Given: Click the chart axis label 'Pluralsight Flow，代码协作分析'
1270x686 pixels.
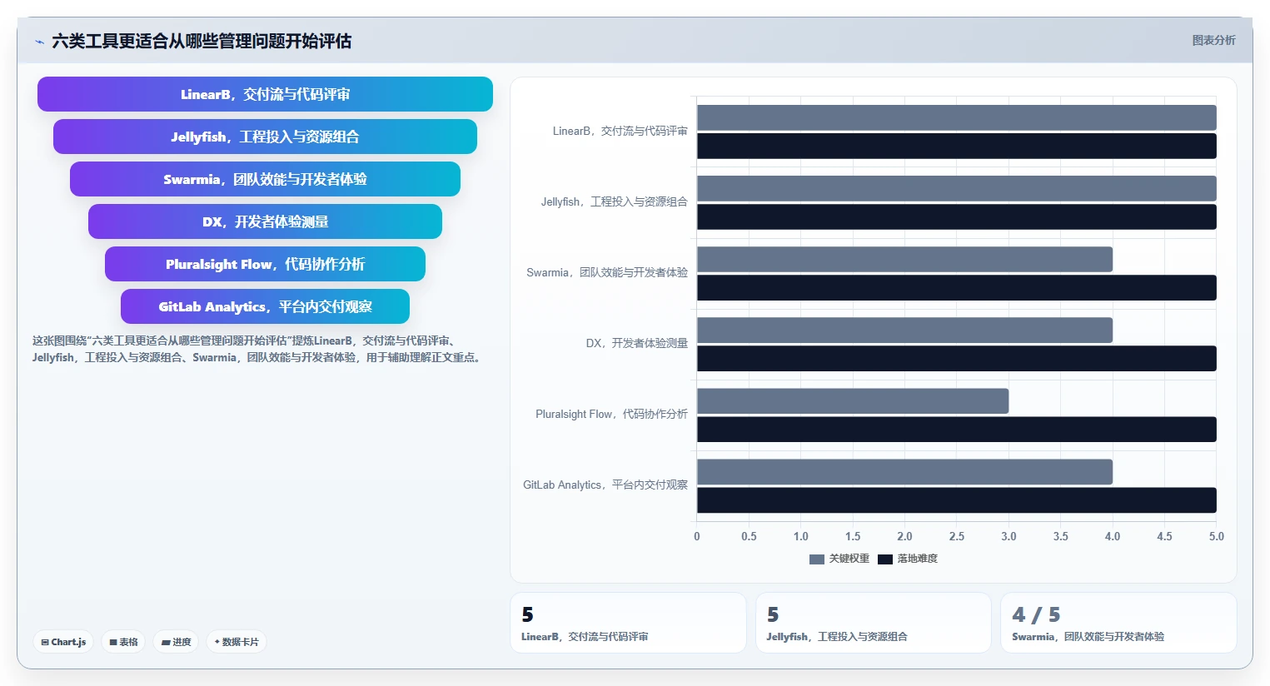Looking at the screenshot, I should pos(612,414).
